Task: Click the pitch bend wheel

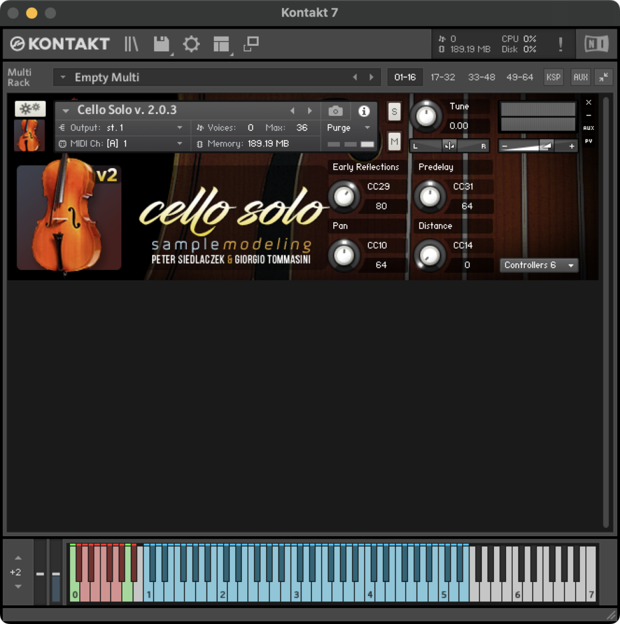Action: [40, 572]
